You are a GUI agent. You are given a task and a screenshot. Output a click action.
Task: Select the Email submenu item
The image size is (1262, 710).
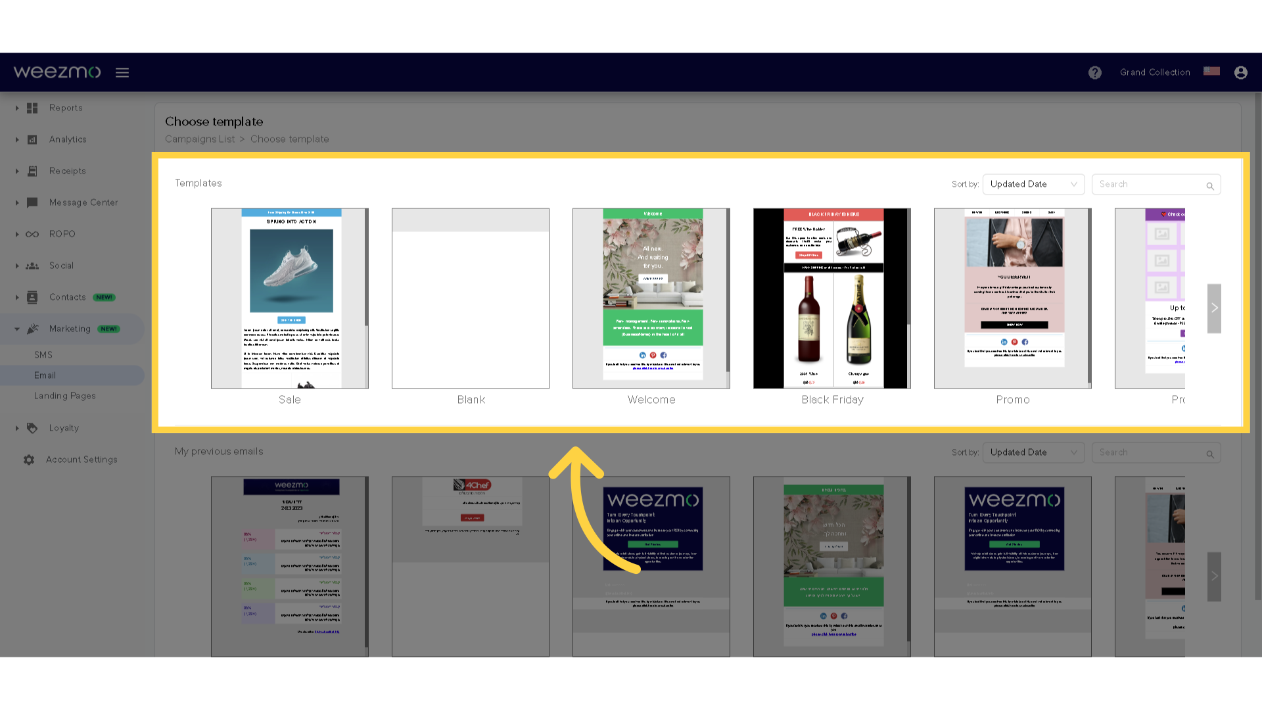click(72, 375)
